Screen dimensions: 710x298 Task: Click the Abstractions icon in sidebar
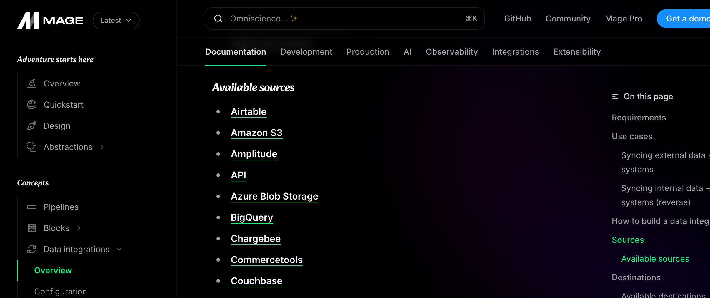32,147
